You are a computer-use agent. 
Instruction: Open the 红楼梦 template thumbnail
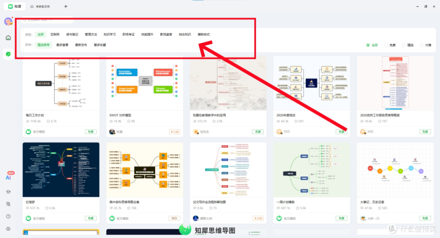tap(61, 170)
